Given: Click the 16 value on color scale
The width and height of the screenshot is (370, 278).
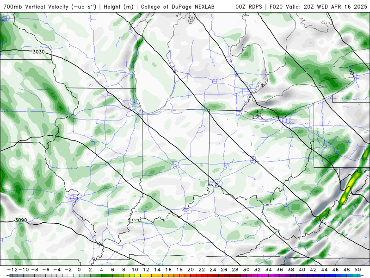Looking at the screenshot, I should pos(168,270).
